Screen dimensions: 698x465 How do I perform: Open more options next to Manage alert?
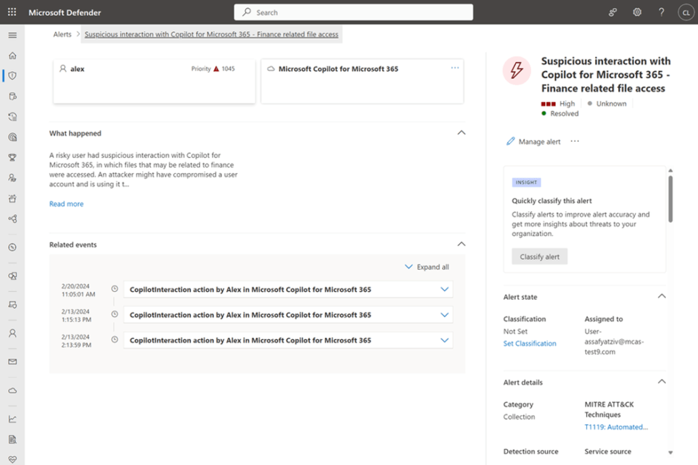pos(575,141)
